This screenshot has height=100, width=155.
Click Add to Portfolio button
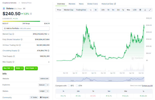(x=26, y=28)
